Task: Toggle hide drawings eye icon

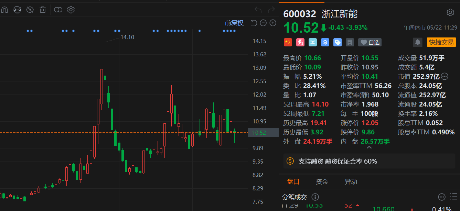Action: click(x=30, y=10)
